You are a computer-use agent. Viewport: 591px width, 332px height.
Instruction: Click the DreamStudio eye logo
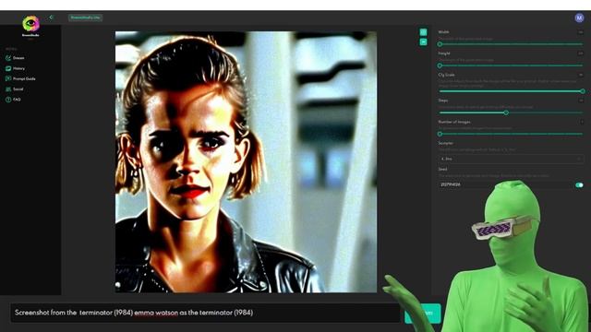tap(30, 24)
